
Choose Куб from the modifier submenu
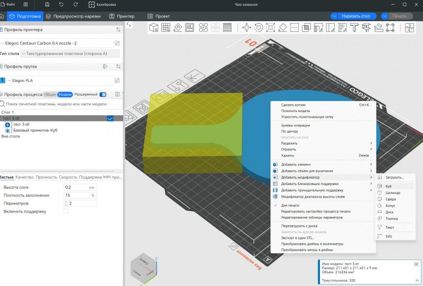[x=388, y=186]
